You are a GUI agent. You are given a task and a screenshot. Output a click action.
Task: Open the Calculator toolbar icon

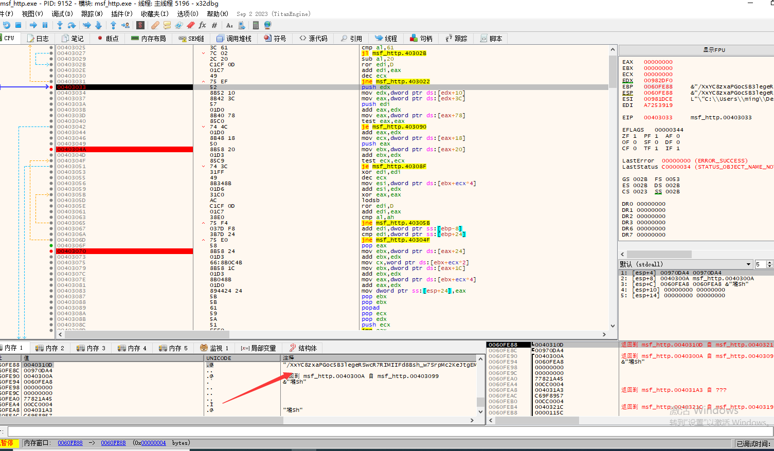(256, 25)
